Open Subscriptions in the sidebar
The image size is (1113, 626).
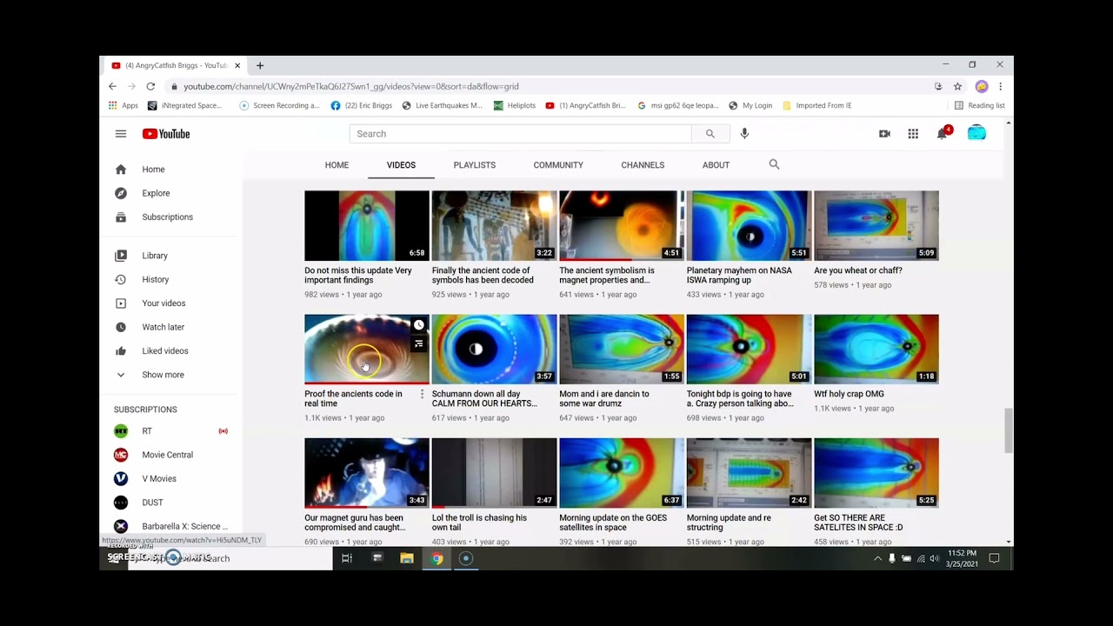(x=167, y=217)
